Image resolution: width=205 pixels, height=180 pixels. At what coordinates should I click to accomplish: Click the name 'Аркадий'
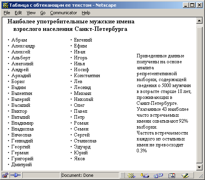click(x=21, y=76)
